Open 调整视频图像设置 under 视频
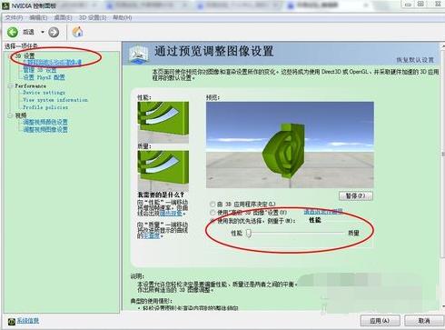The height and width of the screenshot is (330, 445). pos(45,130)
